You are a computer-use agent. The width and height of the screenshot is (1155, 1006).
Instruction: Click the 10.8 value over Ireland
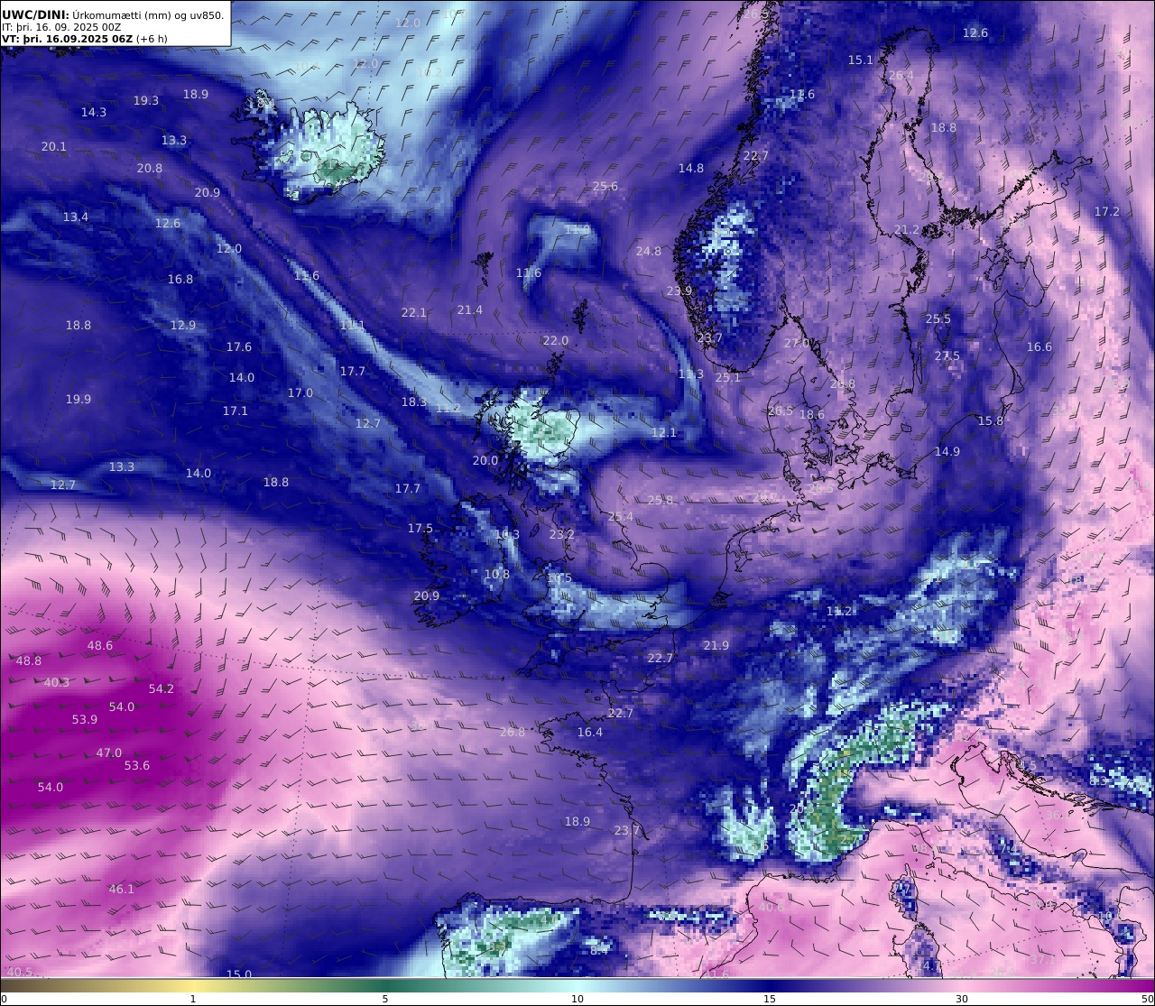coord(497,574)
